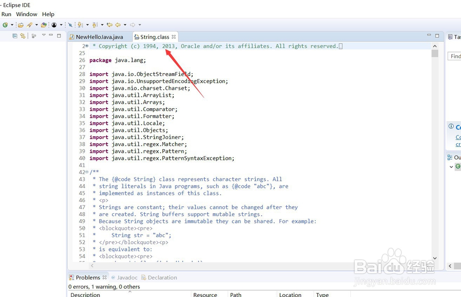The image size is (461, 297).
Task: Click the editor scroll up arrow
Action: (x=435, y=46)
